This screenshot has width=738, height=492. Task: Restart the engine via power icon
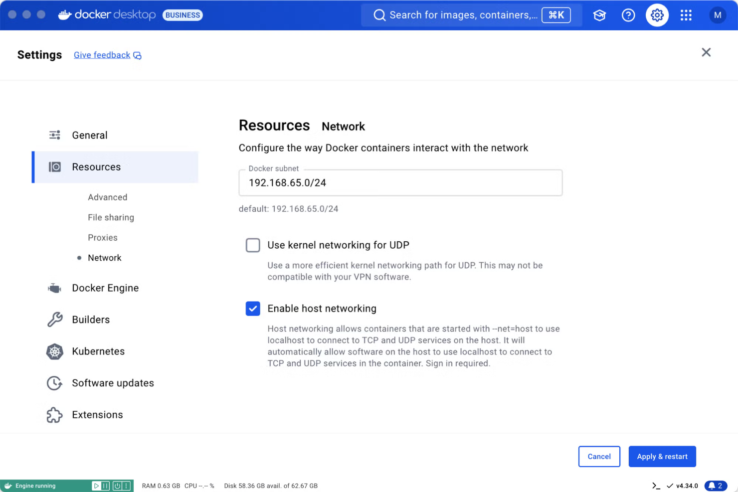(116, 485)
